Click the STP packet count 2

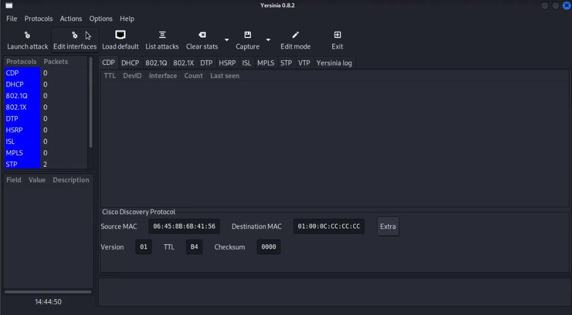click(x=45, y=164)
